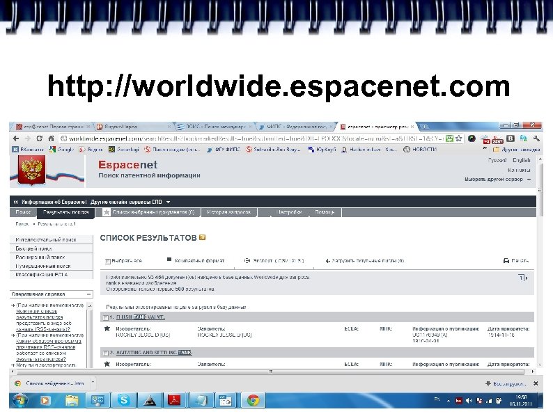Click the browser address bar URL field

(x=252, y=138)
